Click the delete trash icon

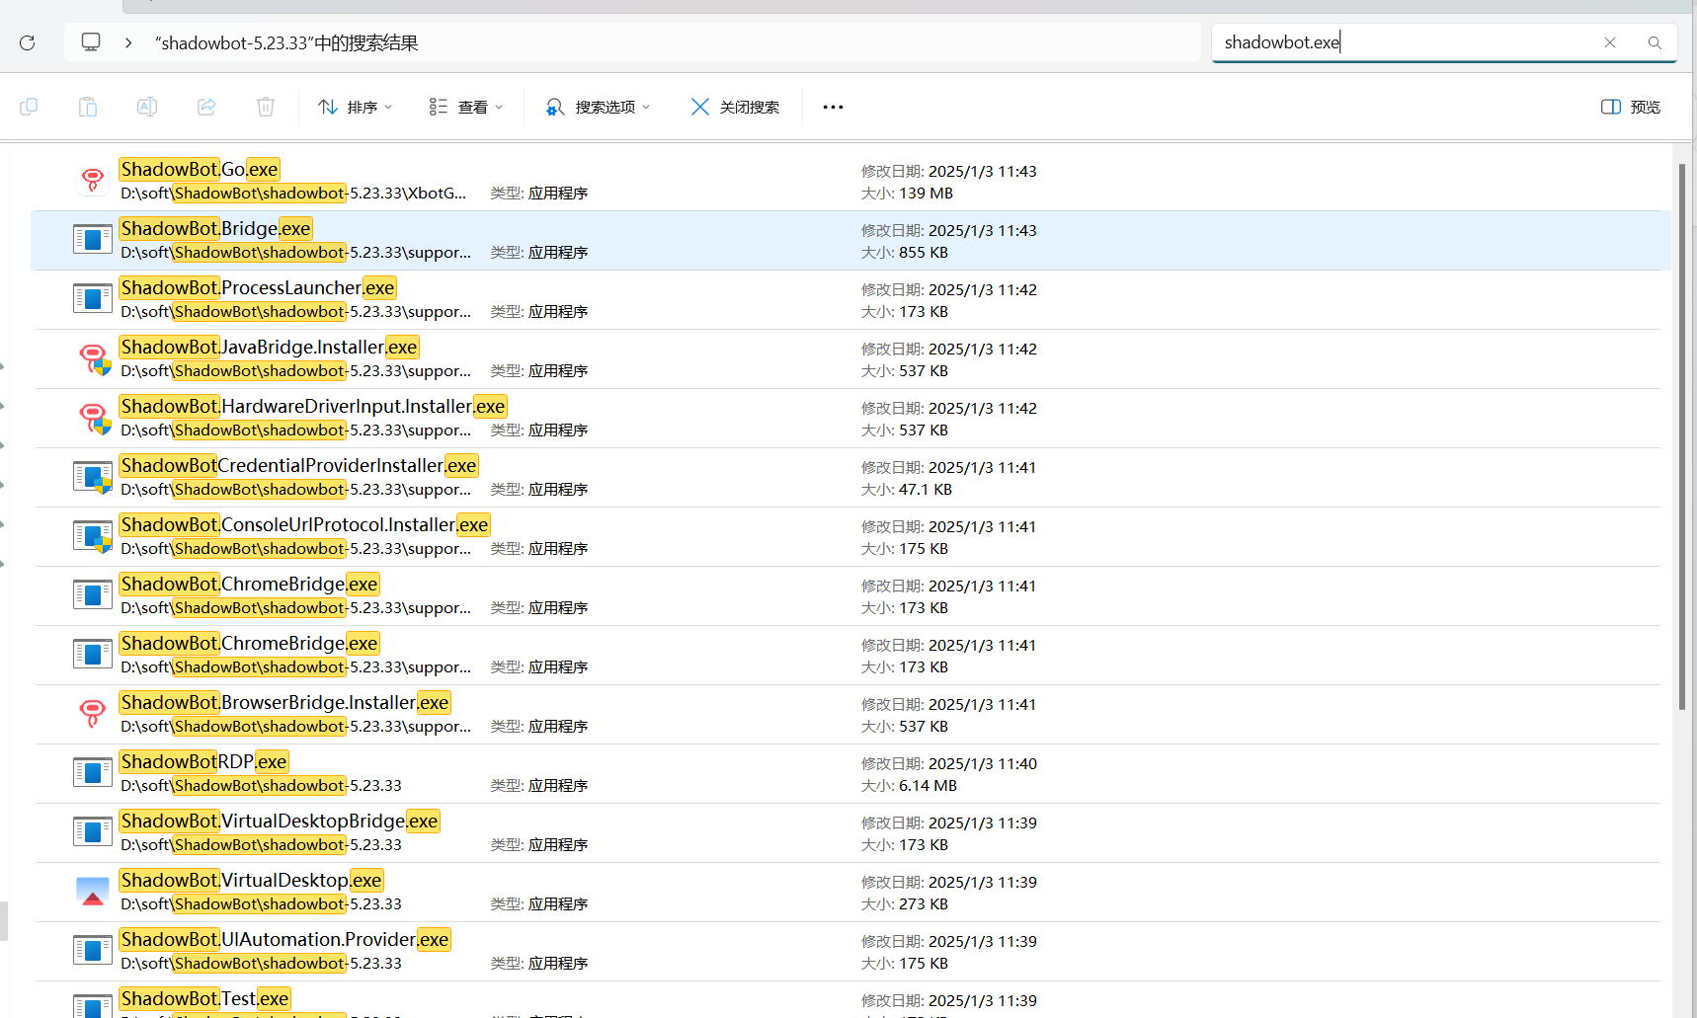266,107
